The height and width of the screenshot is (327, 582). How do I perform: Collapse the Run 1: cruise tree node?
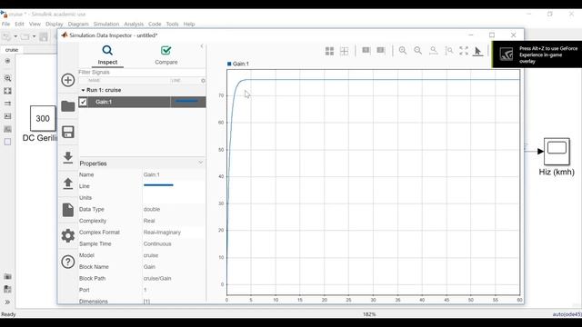(83, 90)
